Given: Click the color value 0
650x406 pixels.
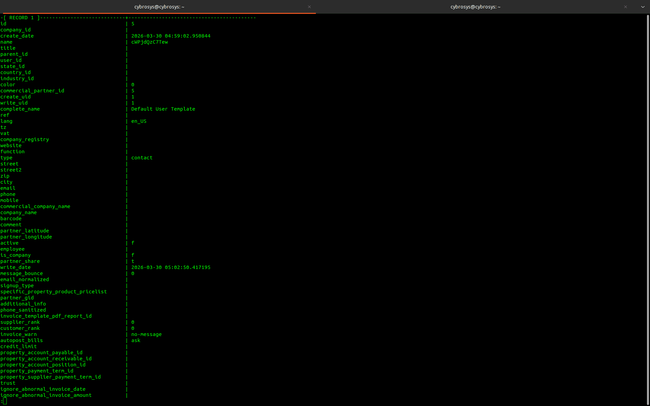Looking at the screenshot, I should (133, 85).
